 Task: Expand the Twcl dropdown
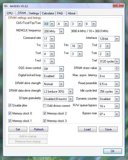coord(52,61)
